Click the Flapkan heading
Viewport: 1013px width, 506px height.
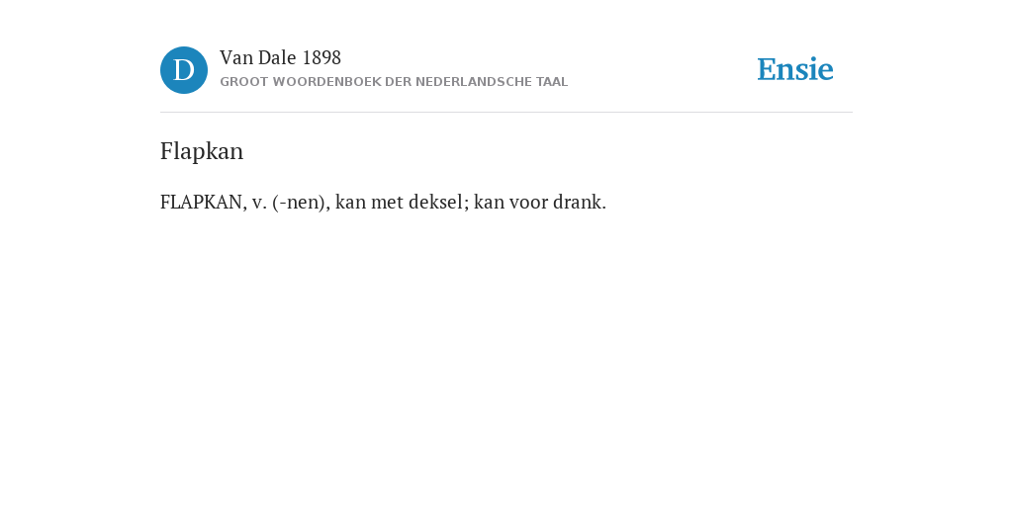coord(202,151)
